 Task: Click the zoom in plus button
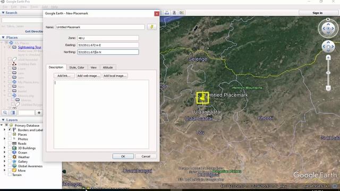coord(328,58)
